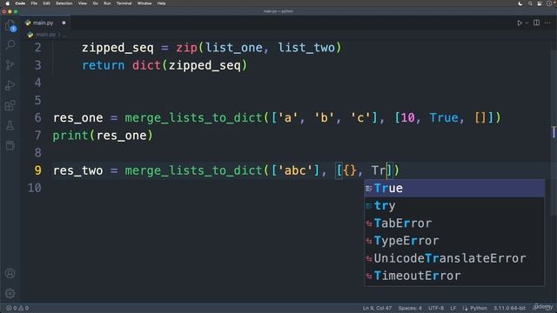Viewport: 557px width, 313px height.
Task: Select the main.py editor tab
Action: point(45,23)
